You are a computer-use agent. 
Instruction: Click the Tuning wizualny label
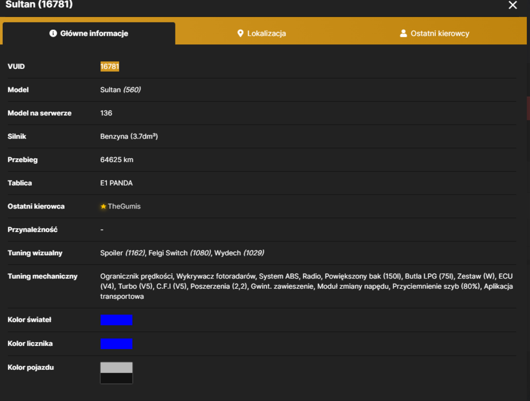[35, 253]
